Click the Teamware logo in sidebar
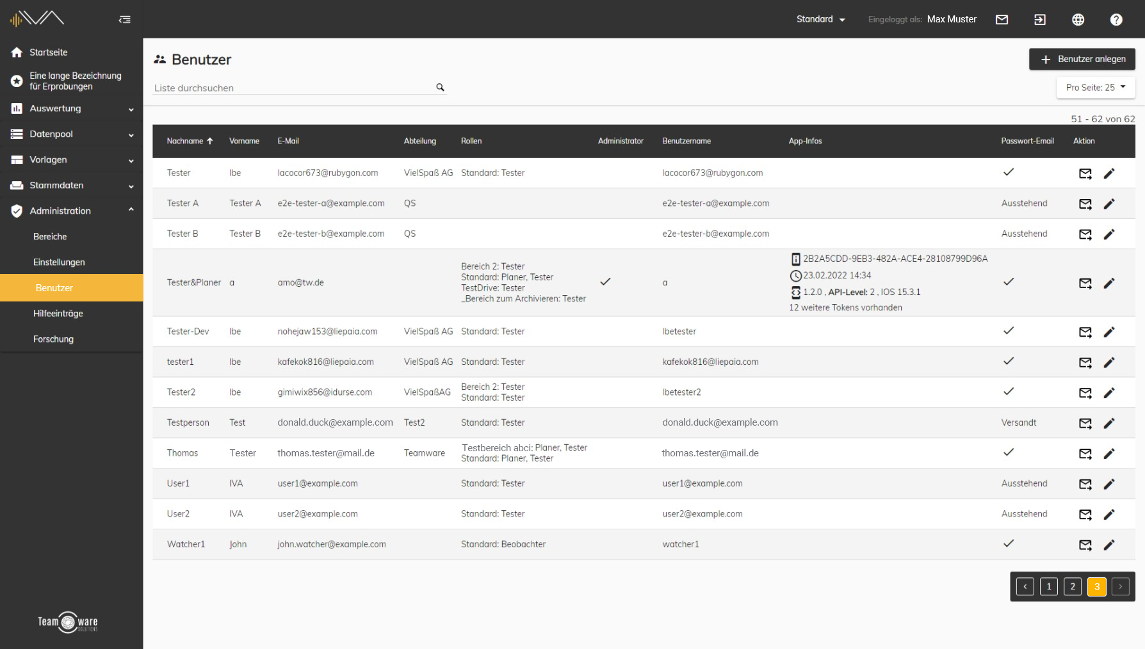Viewport: 1145px width, 649px height. click(x=68, y=622)
